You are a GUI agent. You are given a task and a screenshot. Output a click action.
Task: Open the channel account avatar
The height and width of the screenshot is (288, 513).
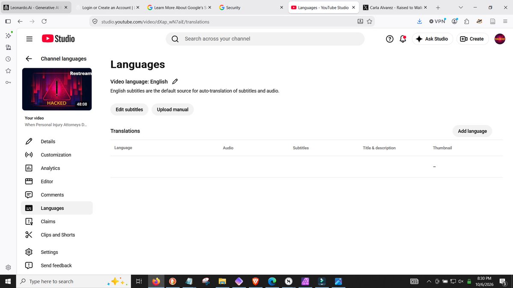500,39
